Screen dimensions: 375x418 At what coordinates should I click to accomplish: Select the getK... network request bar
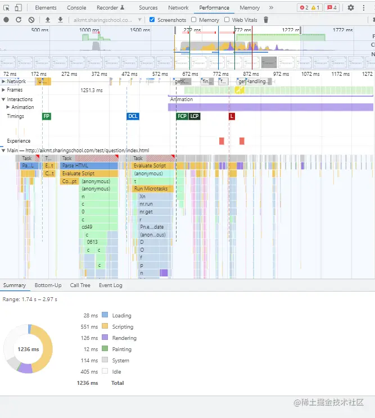tap(182, 81)
